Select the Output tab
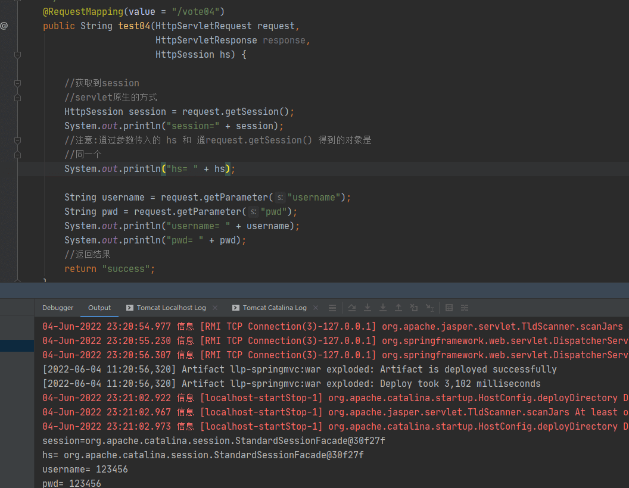The image size is (629, 488). (99, 308)
